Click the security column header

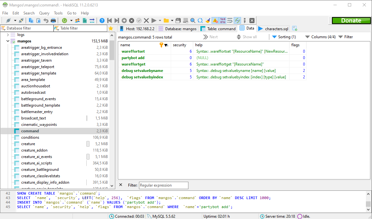click(x=182, y=45)
